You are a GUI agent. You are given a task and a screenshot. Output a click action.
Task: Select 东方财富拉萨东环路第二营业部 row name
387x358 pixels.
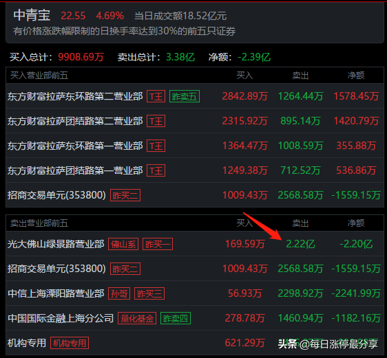point(75,96)
